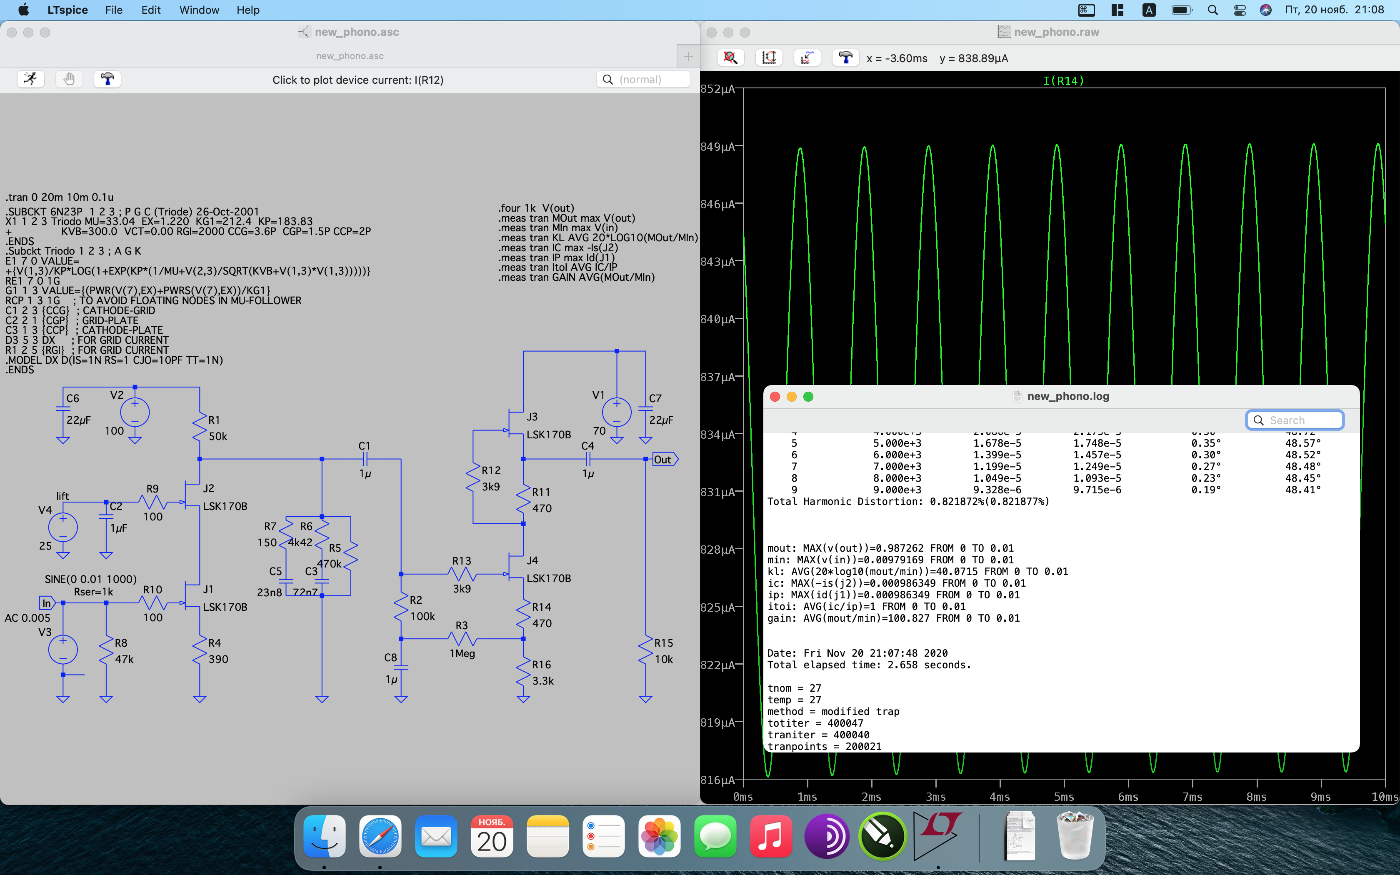Open the Window menu
This screenshot has width=1400, height=875.
coord(199,10)
